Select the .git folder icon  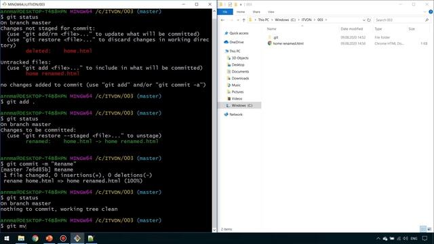tap(270, 37)
